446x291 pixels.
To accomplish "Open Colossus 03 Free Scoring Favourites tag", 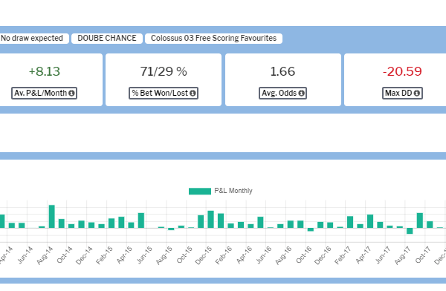I will point(213,39).
